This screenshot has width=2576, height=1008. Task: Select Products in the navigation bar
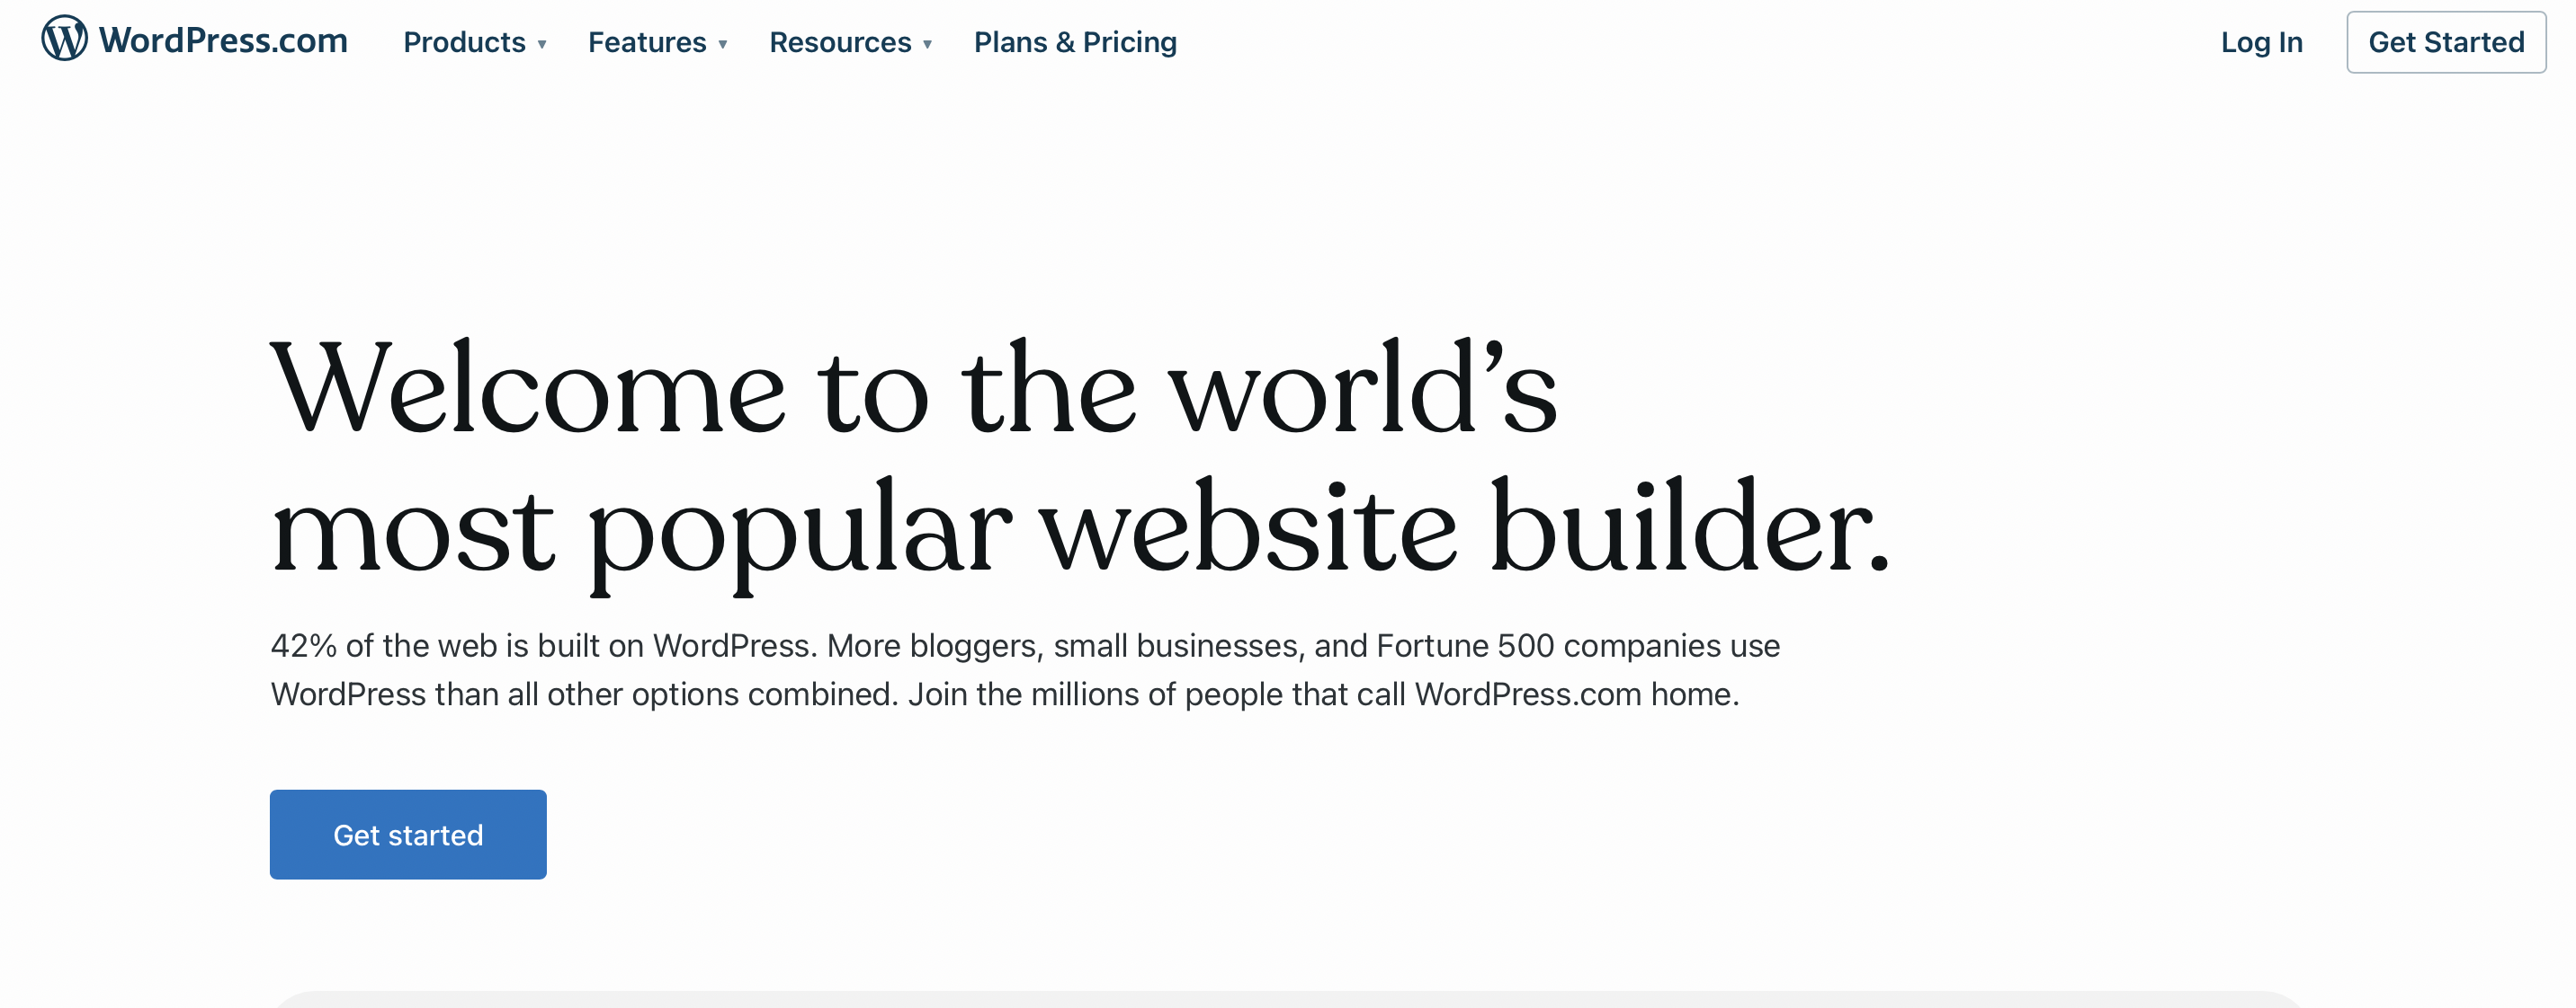tap(466, 43)
